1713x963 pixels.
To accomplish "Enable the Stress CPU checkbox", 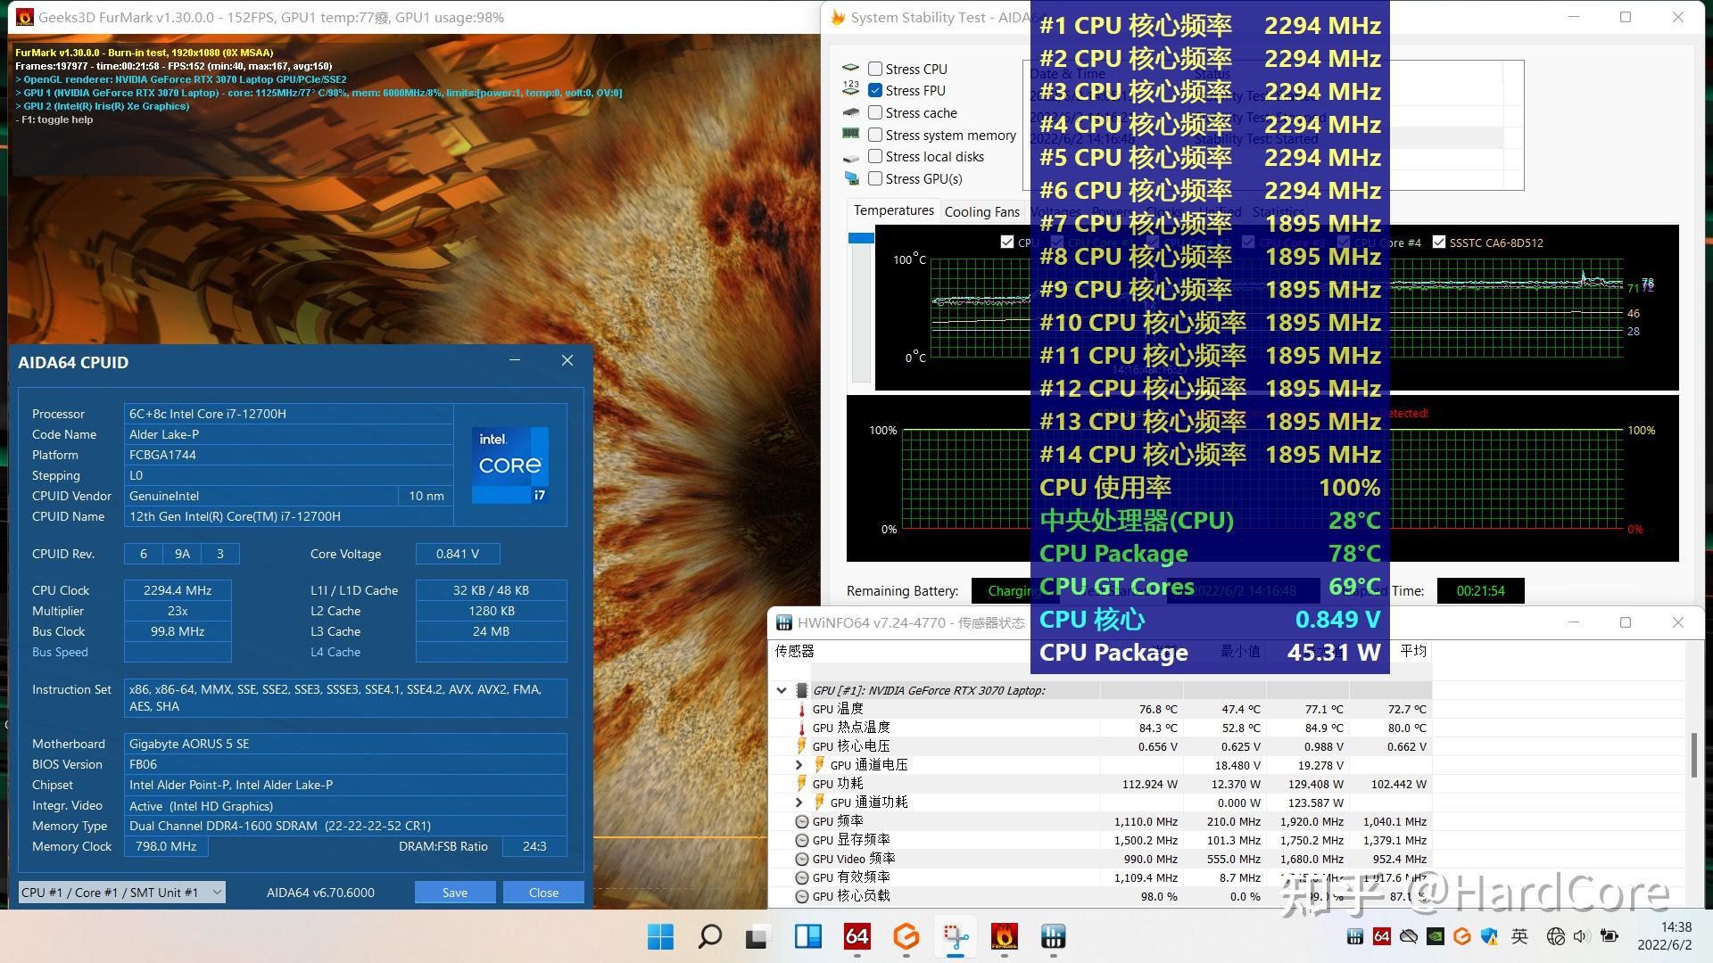I will [x=875, y=67].
